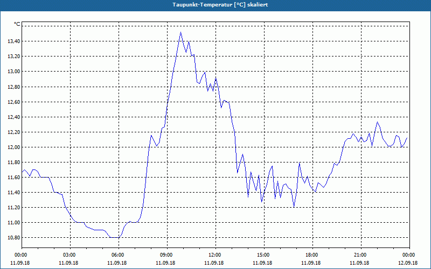Select the 13,40 y-axis value
The image size is (431, 269).
[x=13, y=41]
